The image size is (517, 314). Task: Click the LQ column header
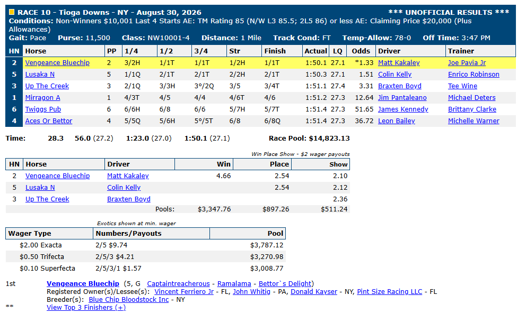pyautogui.click(x=338, y=51)
